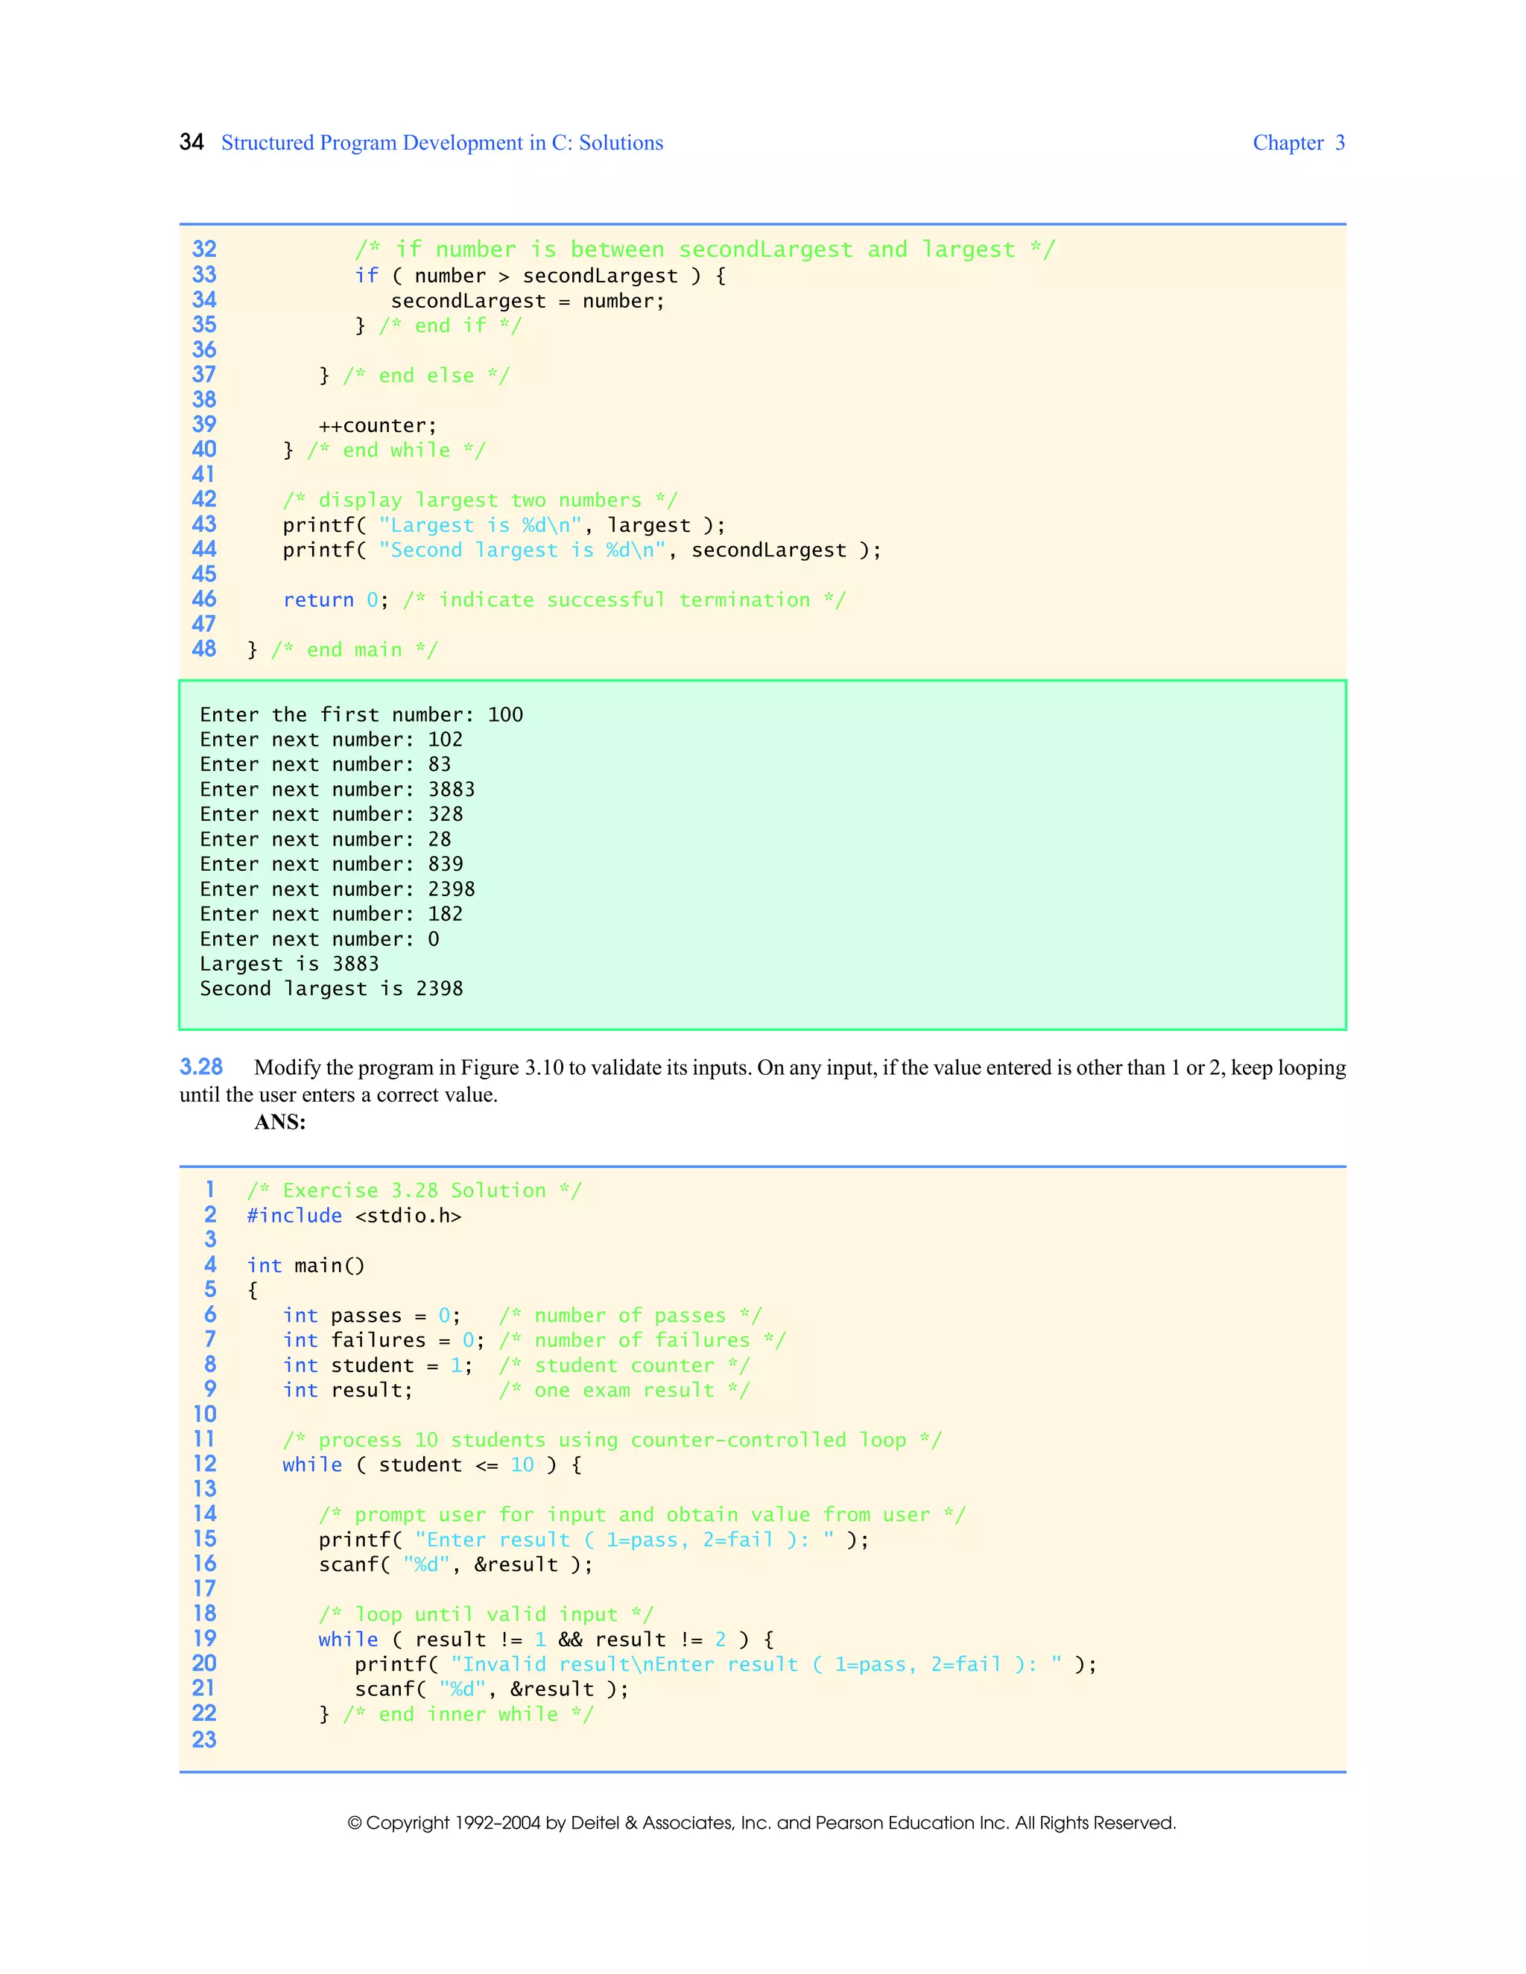This screenshot has height=1974, width=1526.
Task: Click output line Largest is 3883
Action: point(288,963)
